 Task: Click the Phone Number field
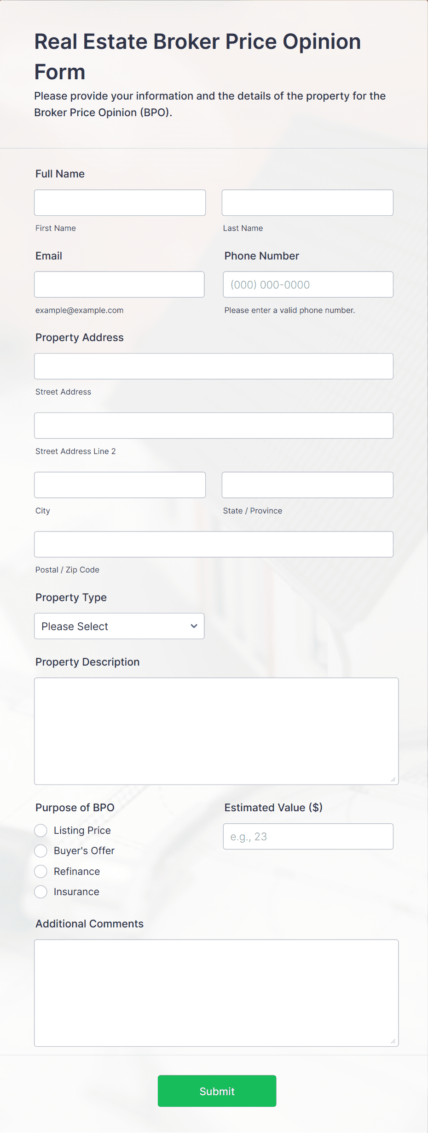point(308,284)
